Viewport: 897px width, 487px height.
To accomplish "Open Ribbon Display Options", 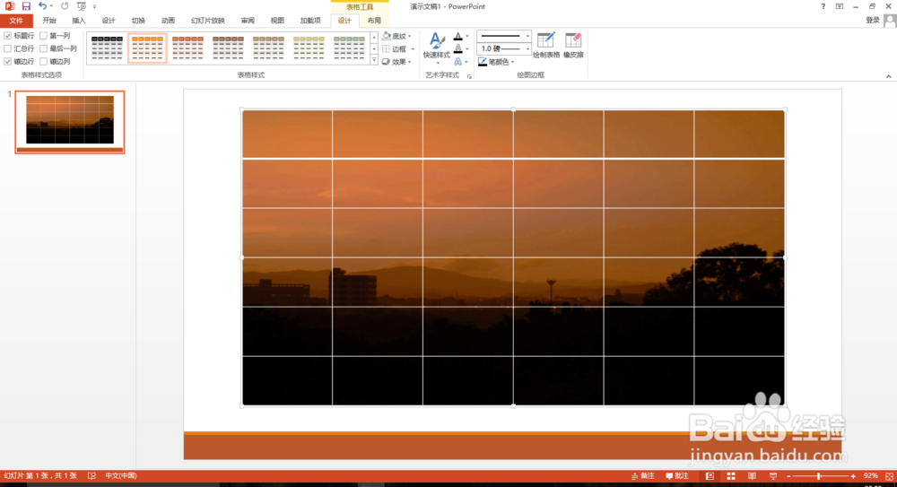I will 840,6.
